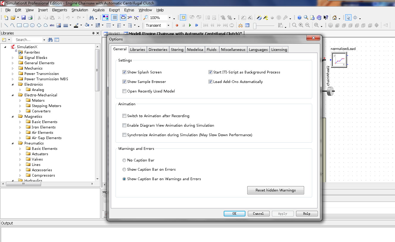Open the 100% zoom level dropdown

click(x=169, y=18)
